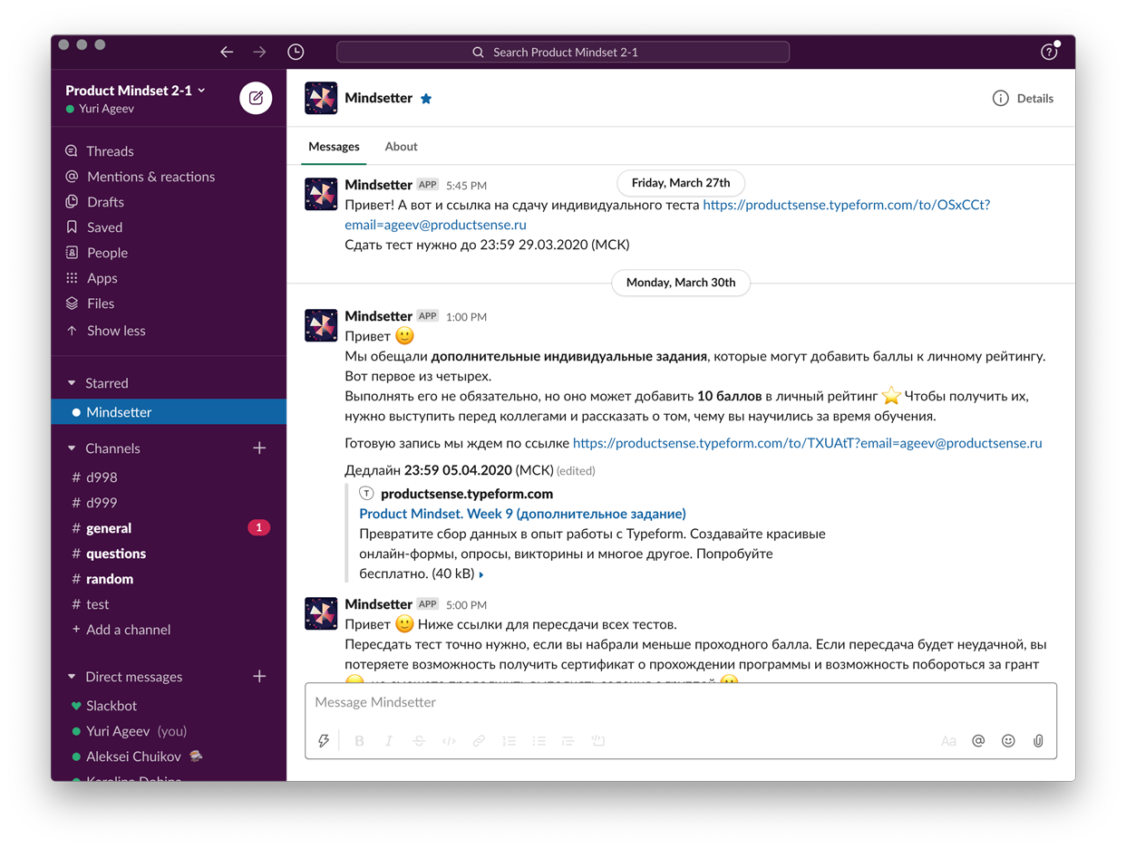Click Mindsetter profile picture in header
This screenshot has width=1126, height=848.
click(x=321, y=98)
